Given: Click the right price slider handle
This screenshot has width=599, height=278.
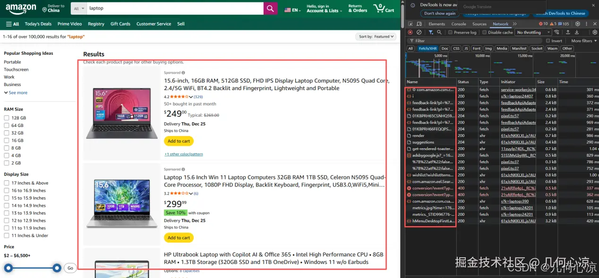Looking at the screenshot, I should coord(57,268).
